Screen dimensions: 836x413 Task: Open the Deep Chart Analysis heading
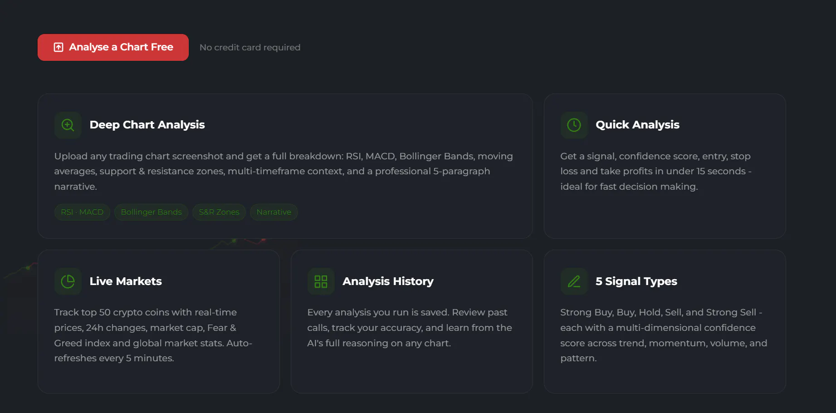(147, 125)
